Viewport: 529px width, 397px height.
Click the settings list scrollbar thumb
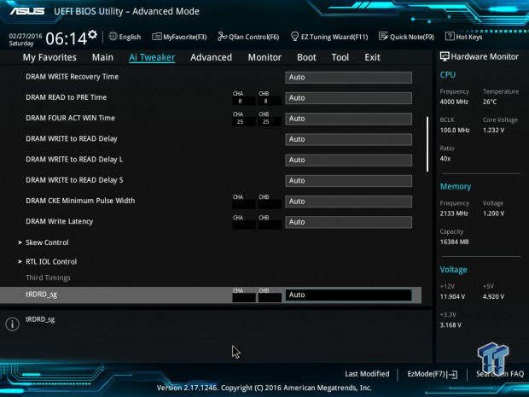[x=427, y=144]
